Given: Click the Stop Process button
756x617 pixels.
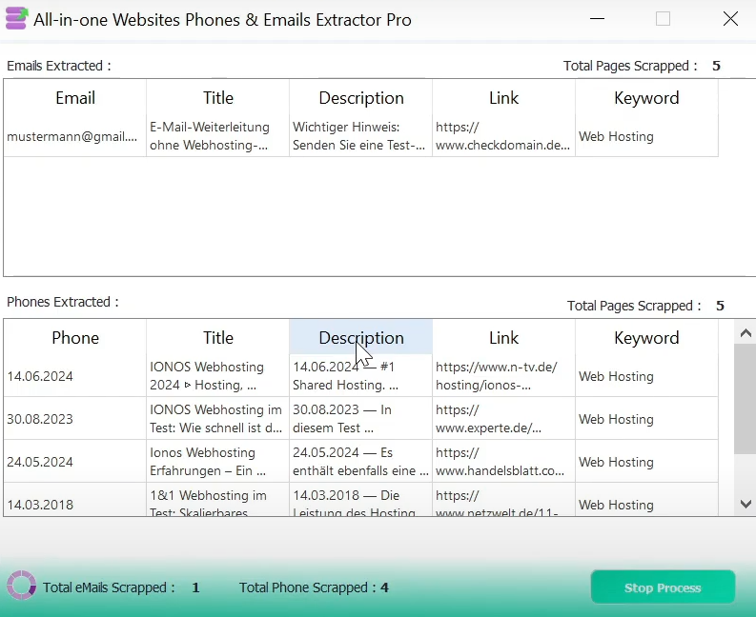Looking at the screenshot, I should [663, 587].
